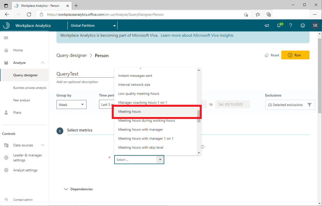
Task: Open notifications bell with 61 badge
Action: [279, 25]
